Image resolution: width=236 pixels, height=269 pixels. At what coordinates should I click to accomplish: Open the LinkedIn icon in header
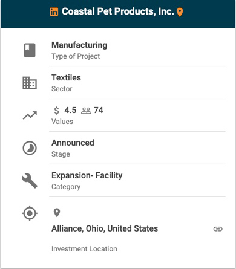click(54, 12)
